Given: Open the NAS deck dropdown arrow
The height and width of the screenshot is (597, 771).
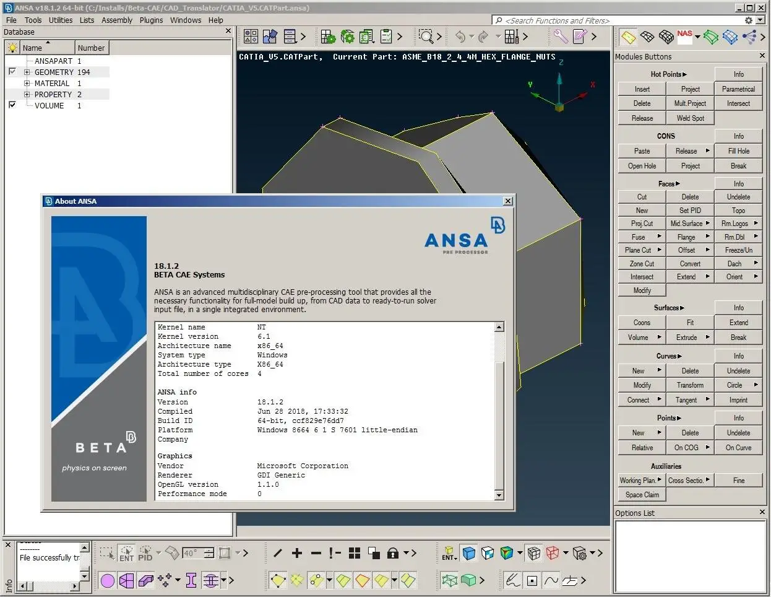Looking at the screenshot, I should (x=697, y=37).
